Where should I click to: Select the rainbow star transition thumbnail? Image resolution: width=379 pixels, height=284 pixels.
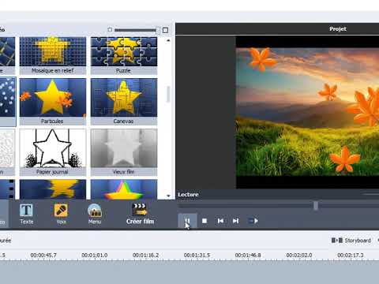point(124,189)
